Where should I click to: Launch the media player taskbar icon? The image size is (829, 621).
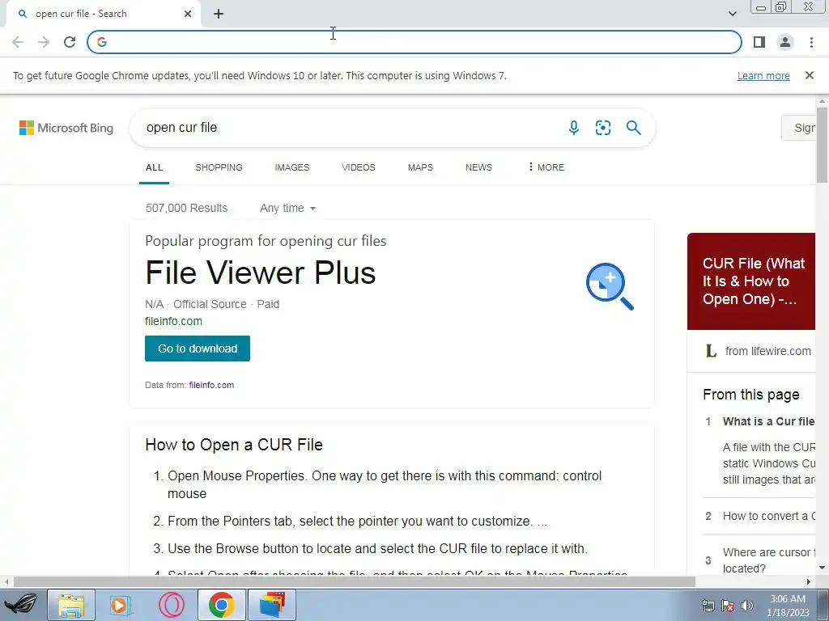120,605
